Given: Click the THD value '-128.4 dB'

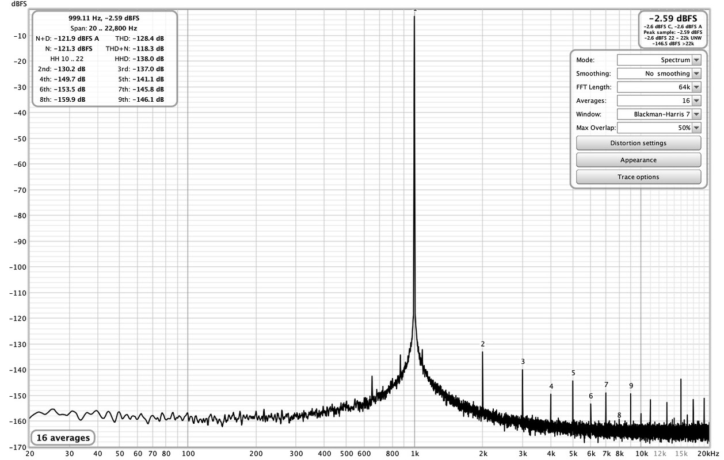Looking at the screenshot, I should click(148, 39).
